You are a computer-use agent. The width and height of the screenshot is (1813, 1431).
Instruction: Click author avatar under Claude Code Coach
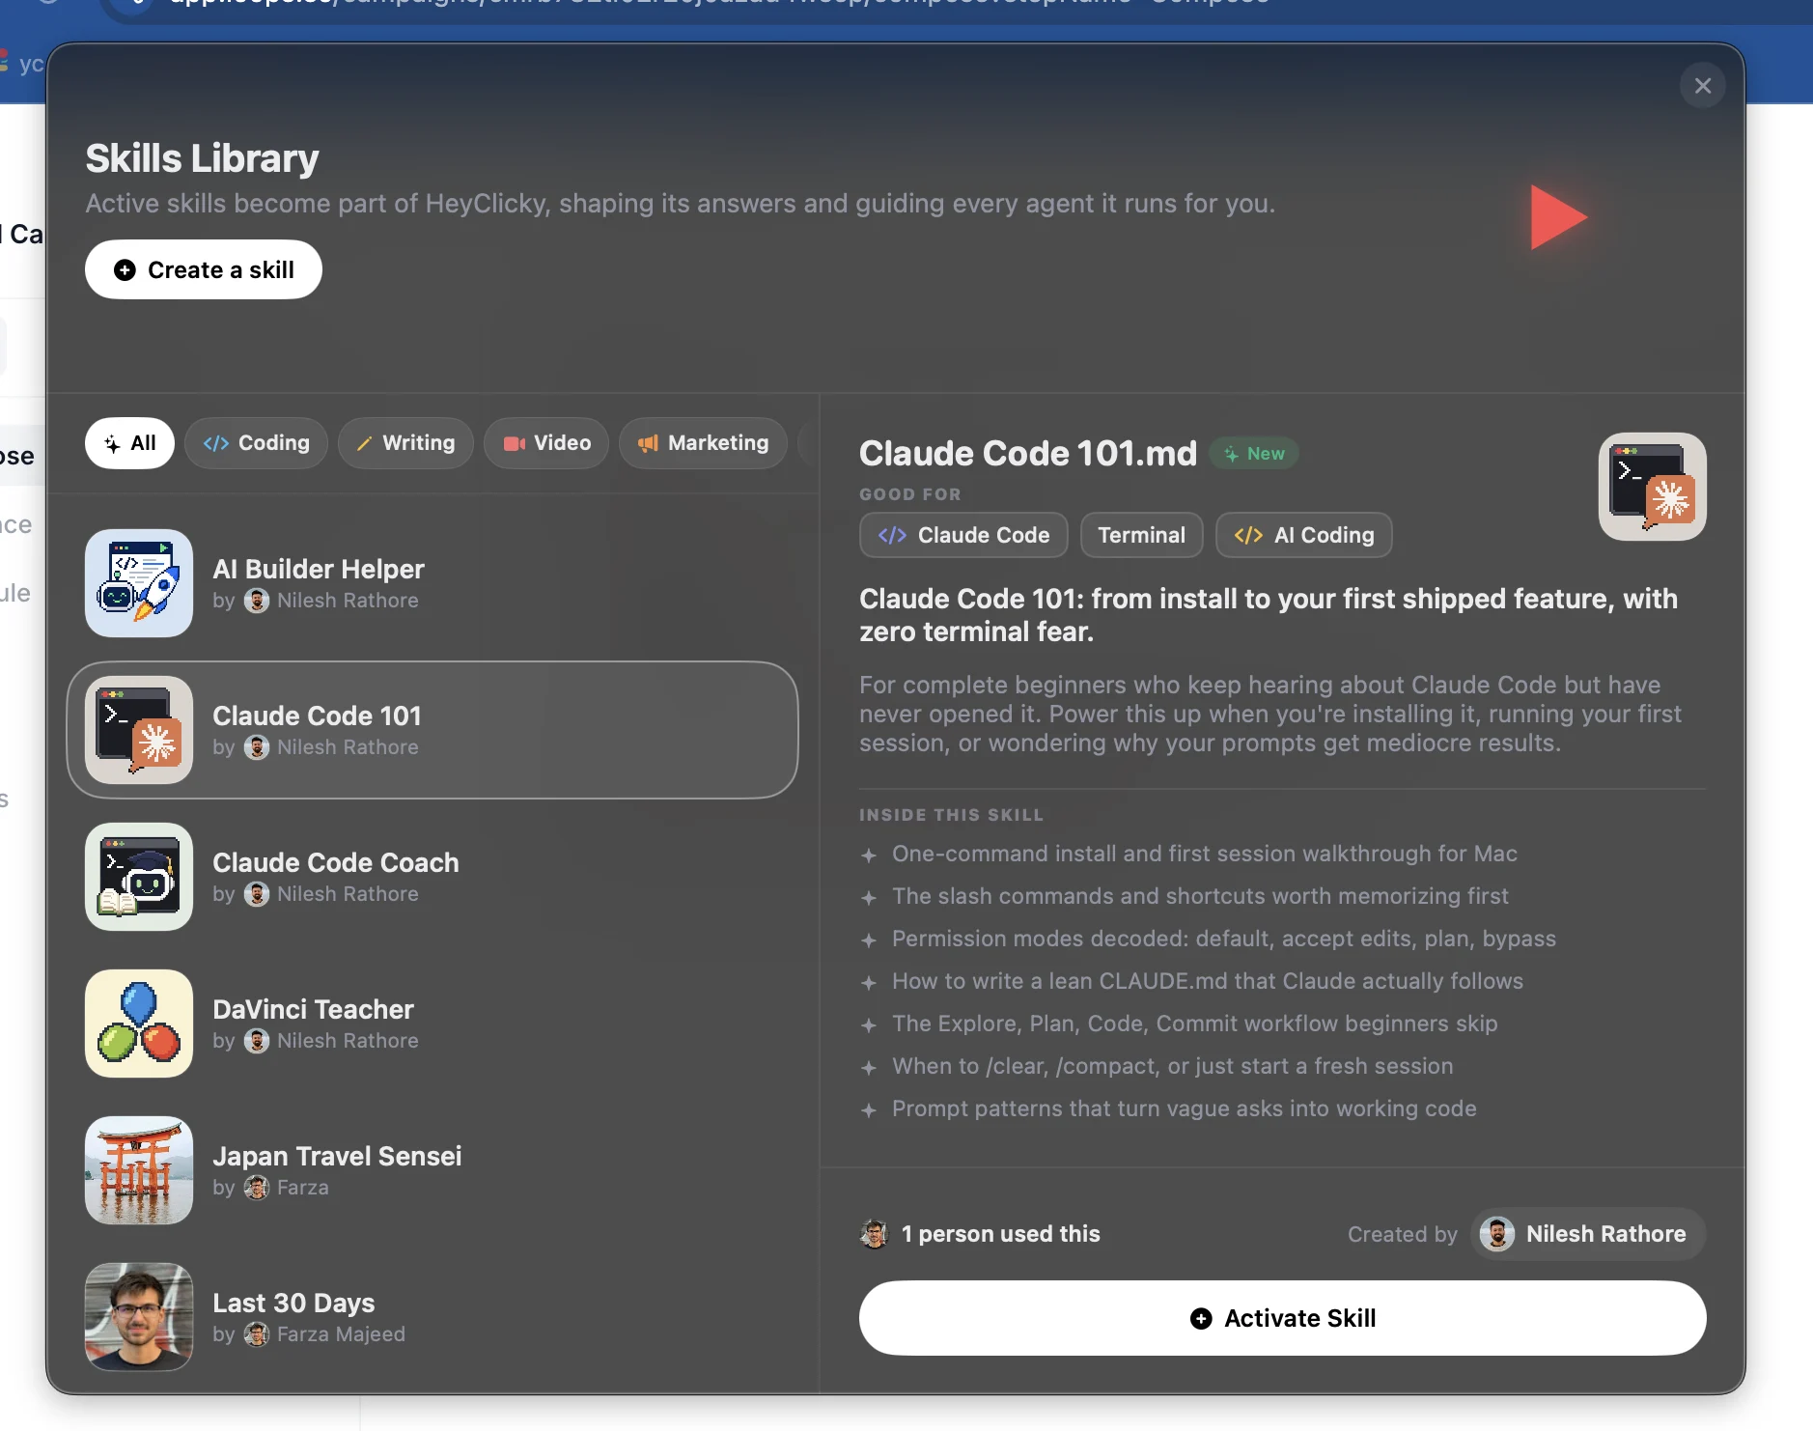coord(257,894)
